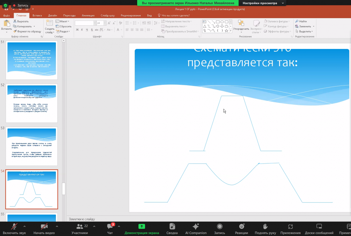The image size is (351, 236).
Task: Open Приложения apps in Zoom toolbar
Action: (x=290, y=229)
